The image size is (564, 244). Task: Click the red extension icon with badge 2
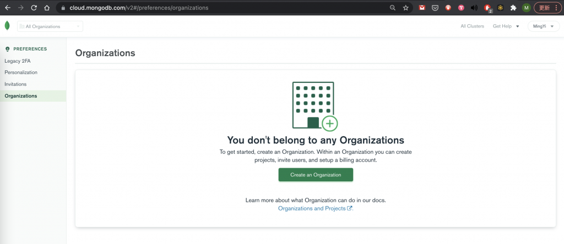point(488,8)
